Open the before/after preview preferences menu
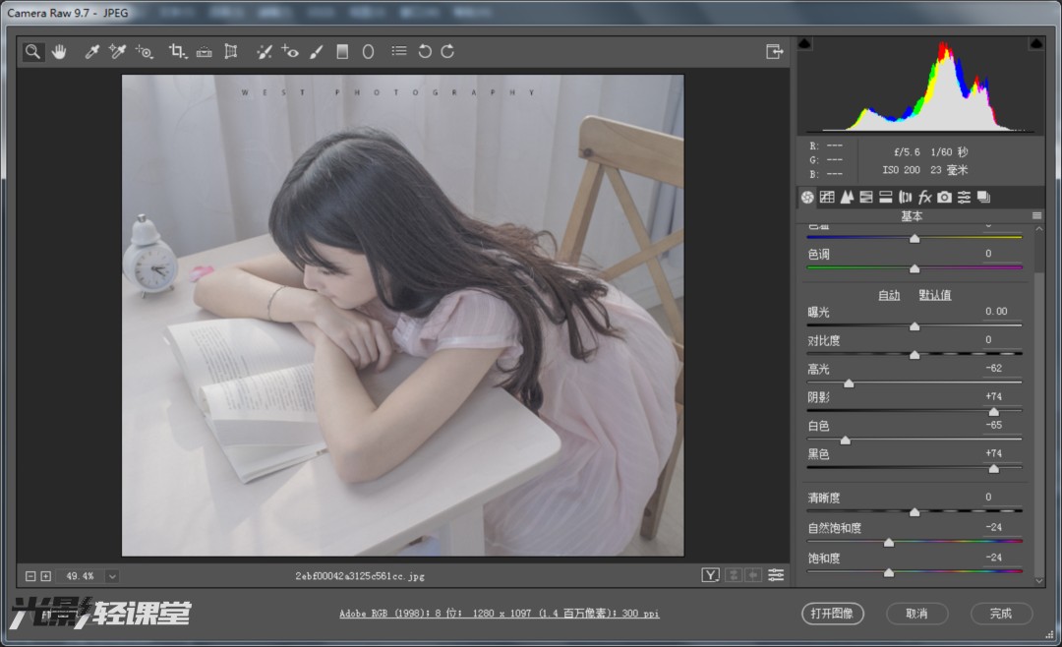This screenshot has width=1062, height=647. point(777,575)
